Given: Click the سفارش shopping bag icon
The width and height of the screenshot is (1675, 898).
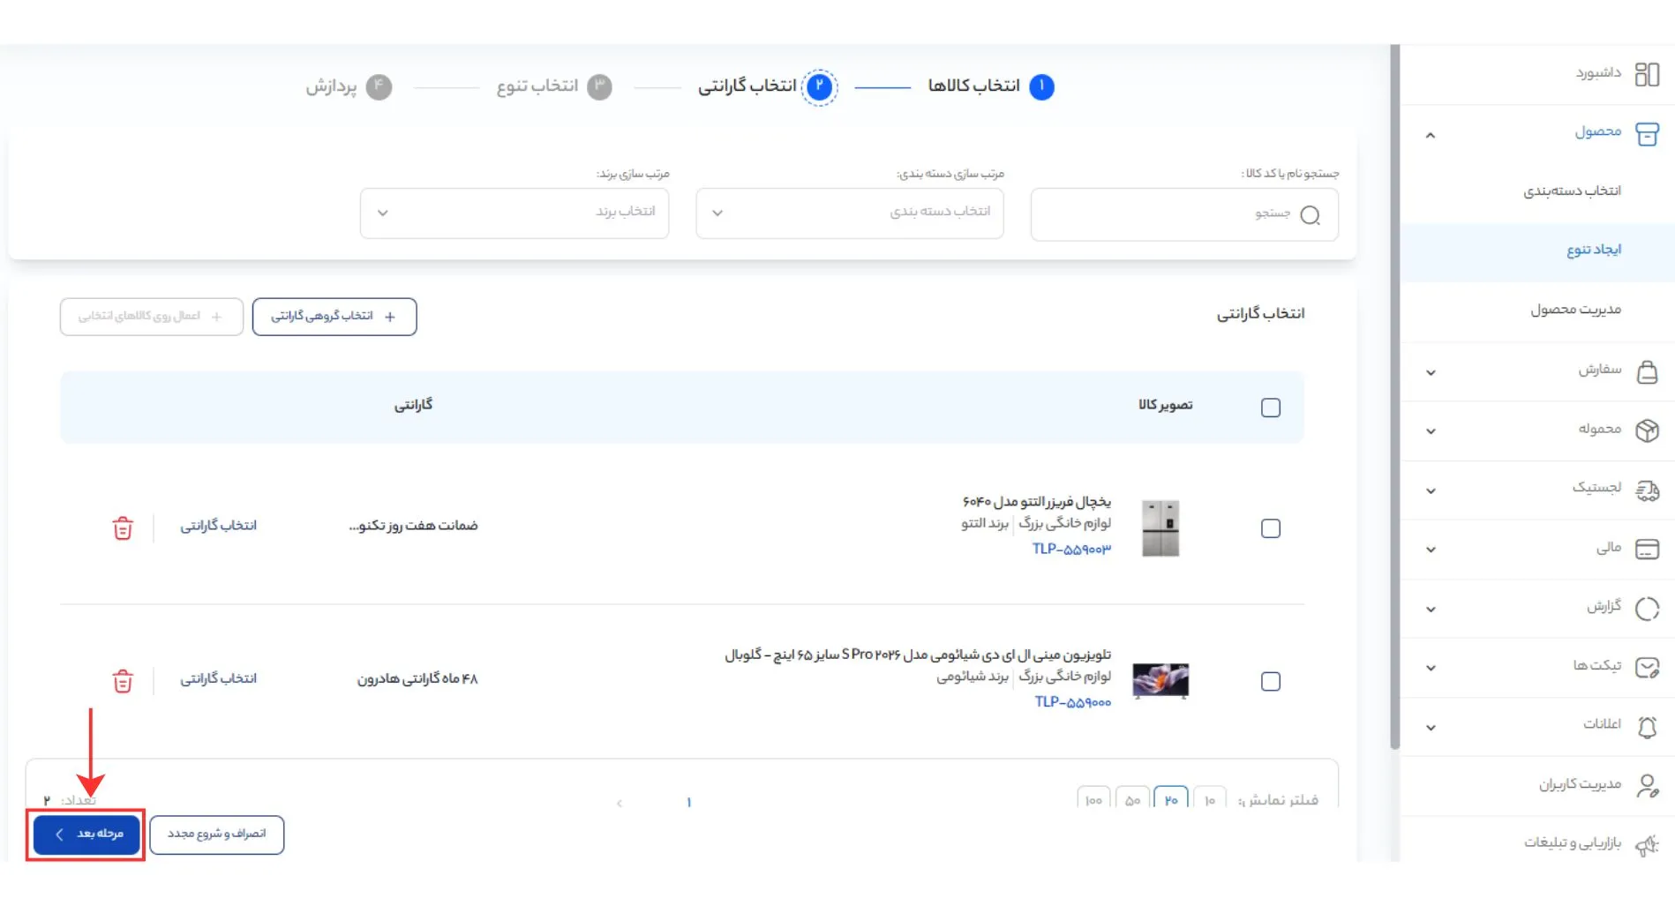Looking at the screenshot, I should click(1647, 371).
